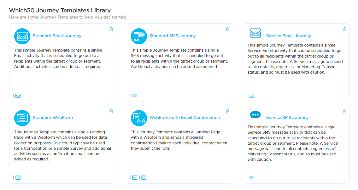
Task: Click the Service Email Journey envelope icon
Action: (255, 33)
